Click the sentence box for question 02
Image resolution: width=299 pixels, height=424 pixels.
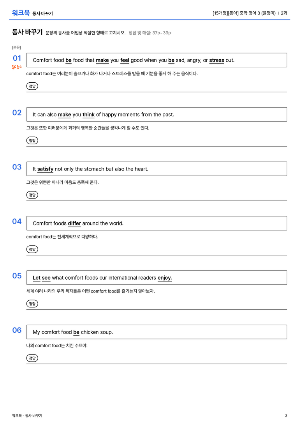click(x=157, y=114)
